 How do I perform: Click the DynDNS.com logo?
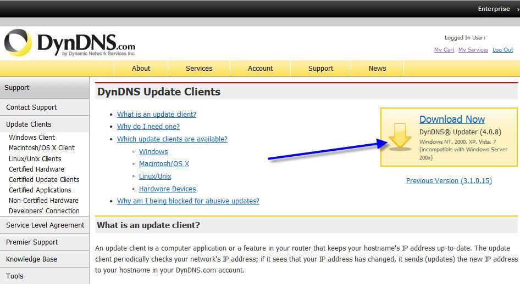(70, 43)
